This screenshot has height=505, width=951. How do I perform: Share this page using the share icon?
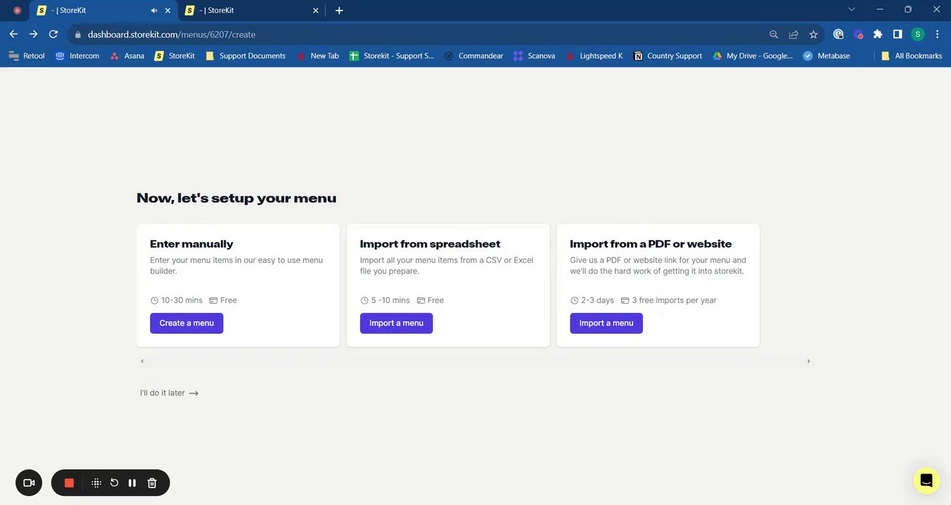click(794, 34)
